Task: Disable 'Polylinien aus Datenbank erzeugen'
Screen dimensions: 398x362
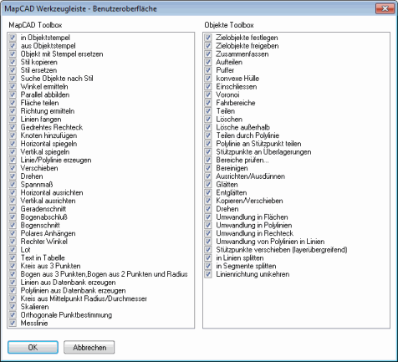Action: (13, 290)
